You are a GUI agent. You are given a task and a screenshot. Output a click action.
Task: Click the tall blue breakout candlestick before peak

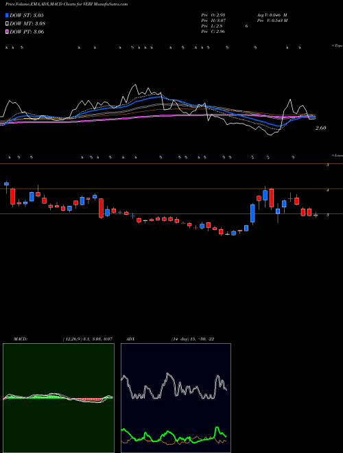point(252,213)
